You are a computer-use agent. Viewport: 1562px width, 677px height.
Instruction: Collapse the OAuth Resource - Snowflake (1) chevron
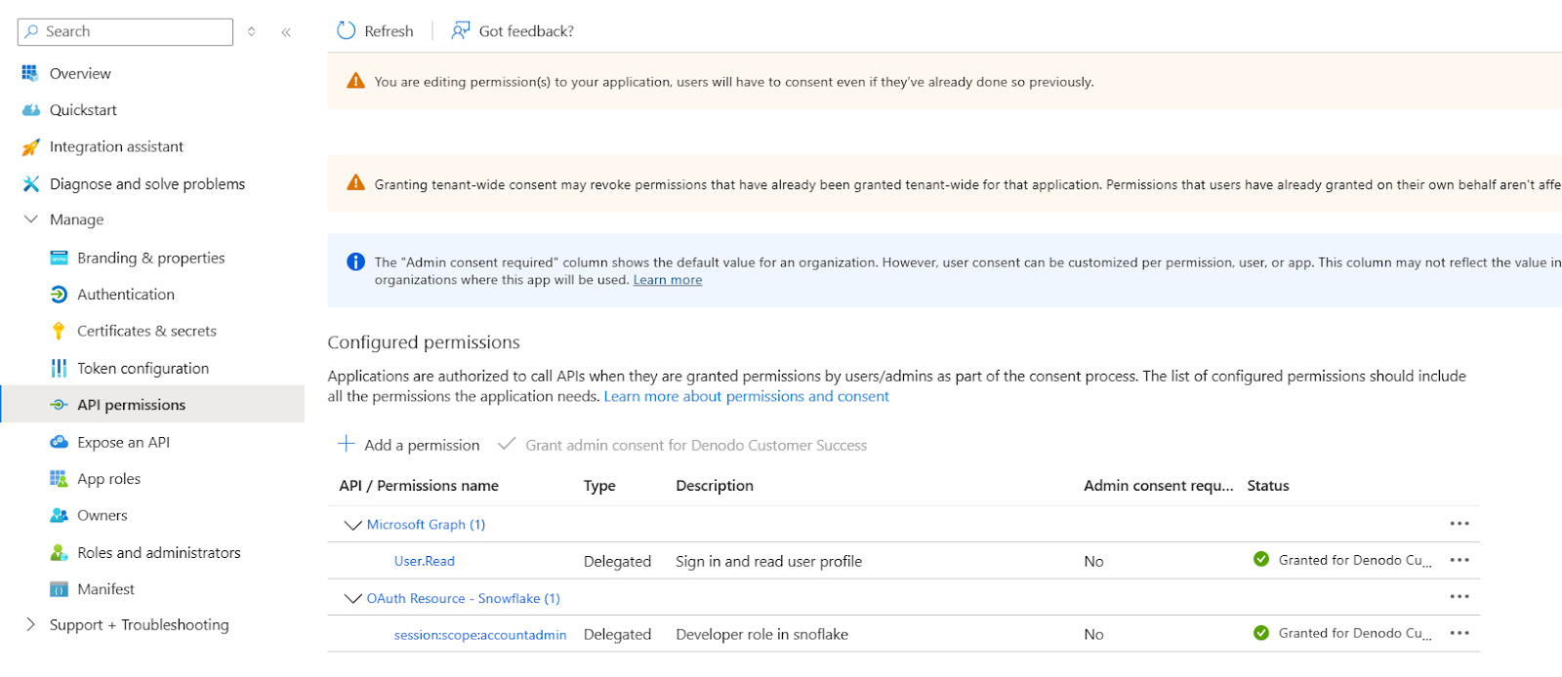[x=352, y=598]
